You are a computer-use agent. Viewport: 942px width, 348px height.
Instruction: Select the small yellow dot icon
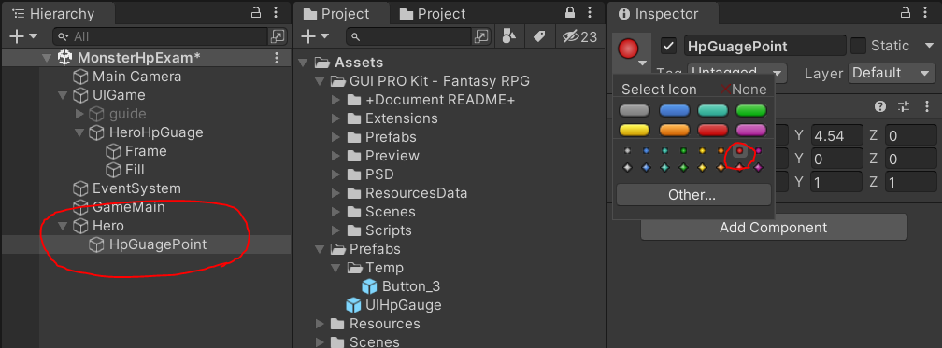point(702,151)
